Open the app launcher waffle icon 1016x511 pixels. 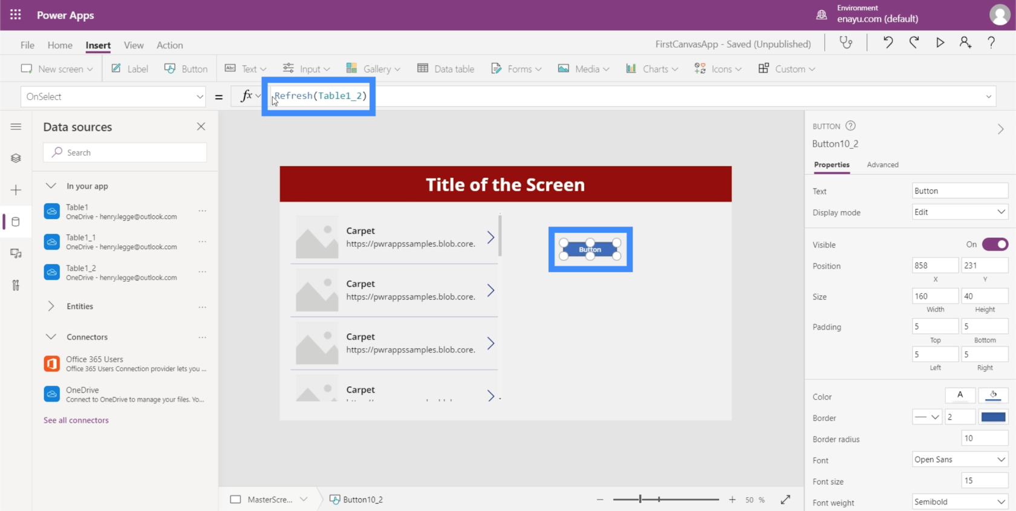(x=16, y=15)
